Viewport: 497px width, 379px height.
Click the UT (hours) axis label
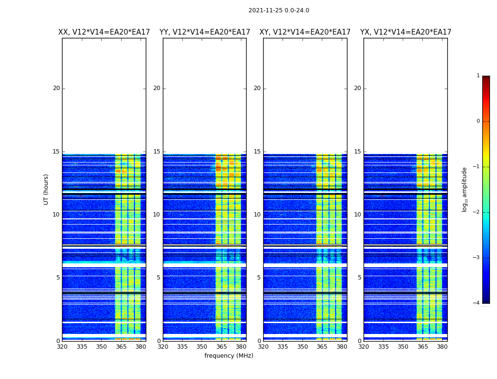pyautogui.click(x=46, y=189)
